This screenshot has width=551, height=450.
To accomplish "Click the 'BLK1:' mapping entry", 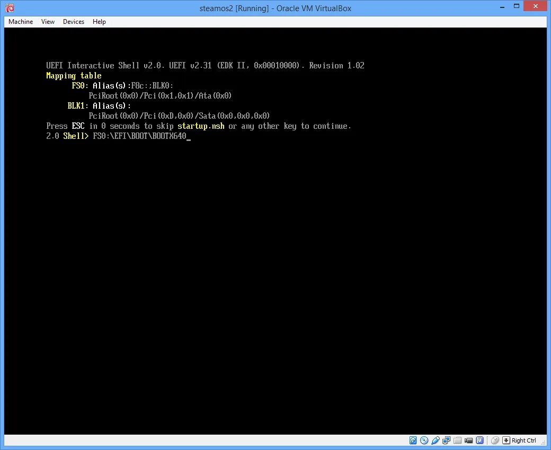I will point(78,106).
